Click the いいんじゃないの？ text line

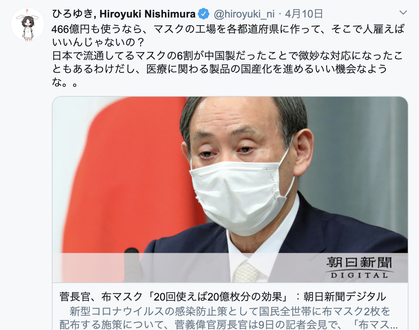[x=98, y=42]
